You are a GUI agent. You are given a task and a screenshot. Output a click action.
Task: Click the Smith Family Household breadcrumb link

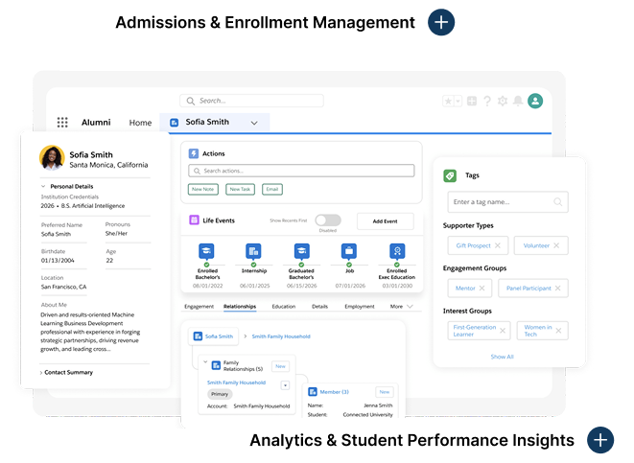click(x=281, y=336)
